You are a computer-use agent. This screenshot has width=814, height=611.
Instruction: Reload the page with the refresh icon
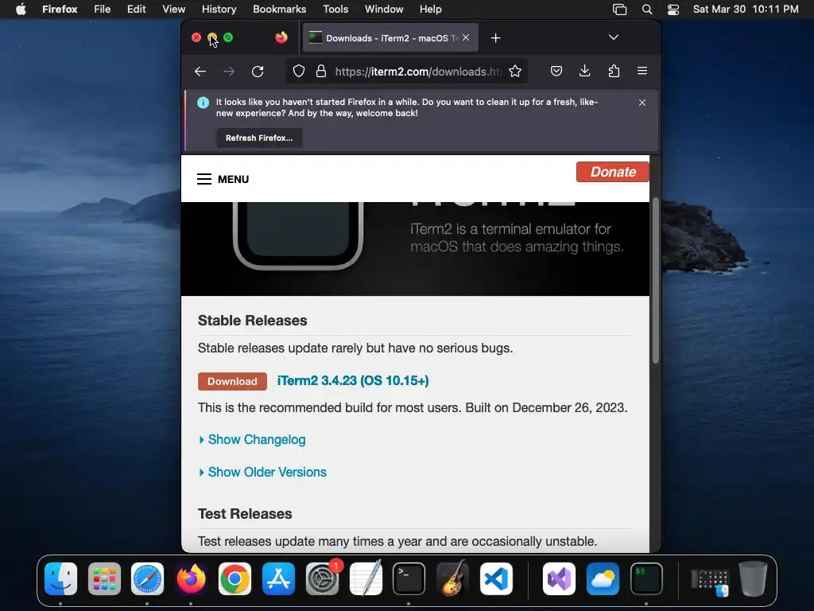258,71
